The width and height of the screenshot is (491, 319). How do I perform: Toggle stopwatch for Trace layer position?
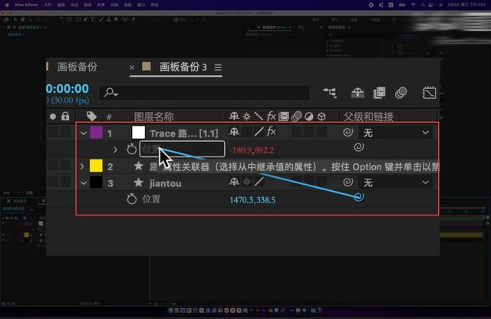pos(131,149)
